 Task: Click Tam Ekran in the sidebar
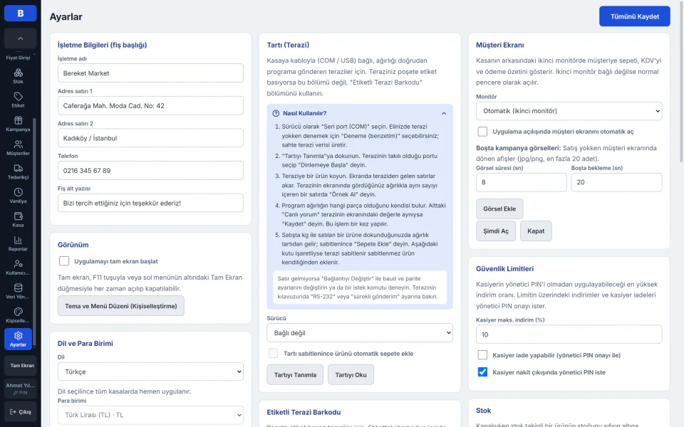20,366
